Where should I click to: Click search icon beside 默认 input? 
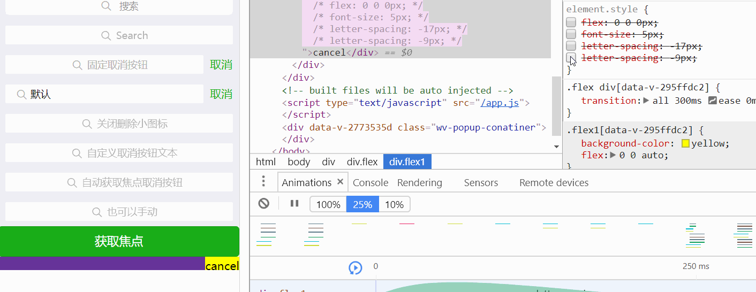coord(22,94)
